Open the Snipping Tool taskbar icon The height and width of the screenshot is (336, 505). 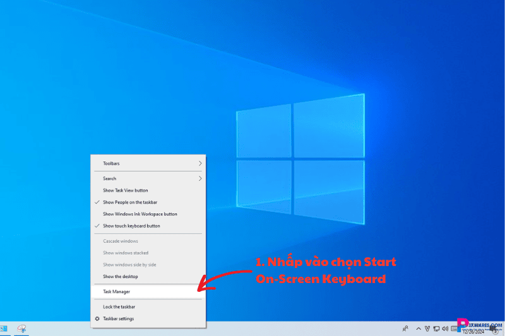coord(21,328)
